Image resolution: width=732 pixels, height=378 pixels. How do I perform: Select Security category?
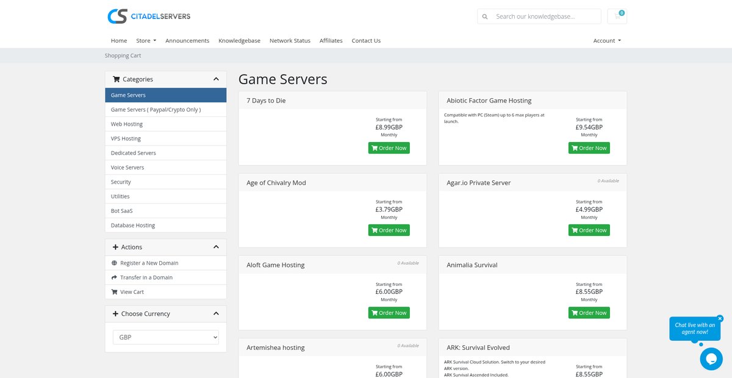pyautogui.click(x=166, y=182)
